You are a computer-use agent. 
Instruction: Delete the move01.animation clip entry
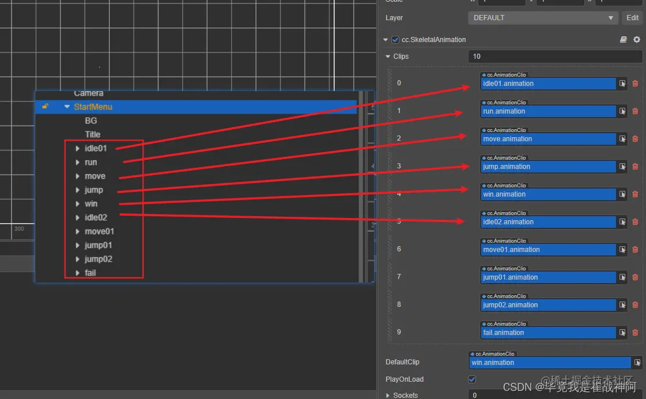635,249
